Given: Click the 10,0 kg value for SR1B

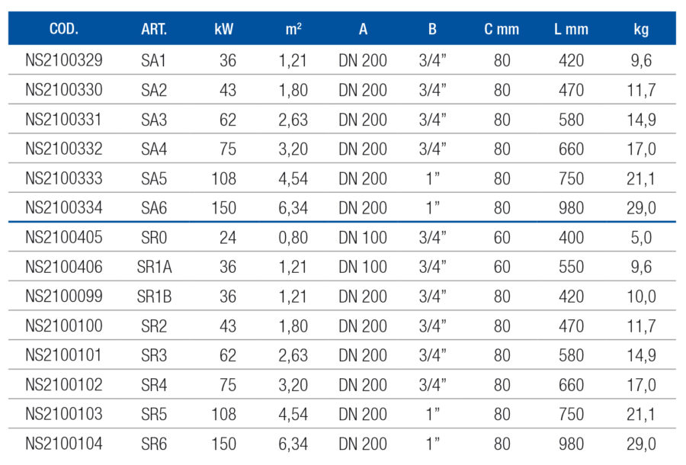Looking at the screenshot, I should pos(641,297).
